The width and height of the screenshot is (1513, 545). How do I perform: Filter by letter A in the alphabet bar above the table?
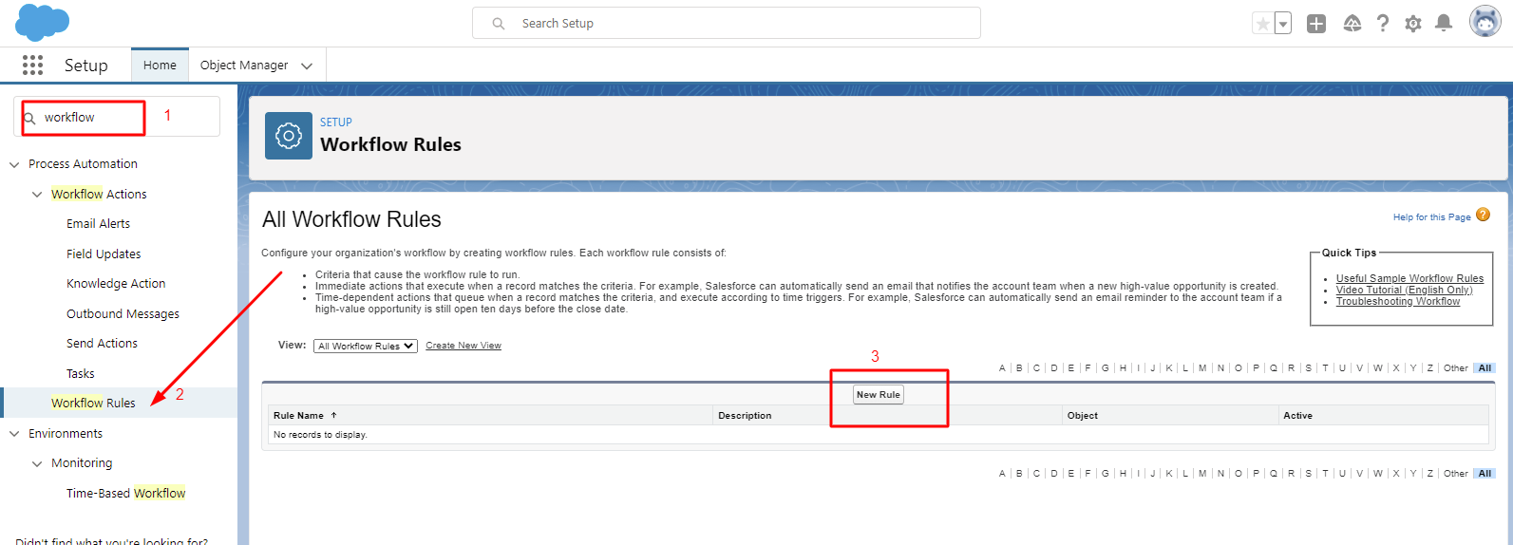click(1002, 368)
